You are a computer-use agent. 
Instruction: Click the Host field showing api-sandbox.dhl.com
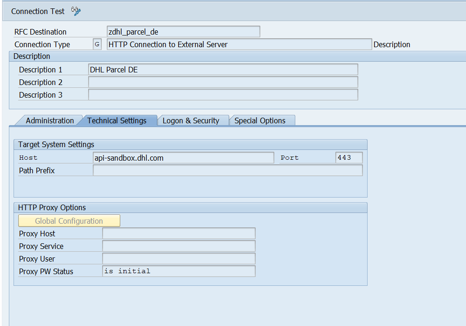[183, 158]
